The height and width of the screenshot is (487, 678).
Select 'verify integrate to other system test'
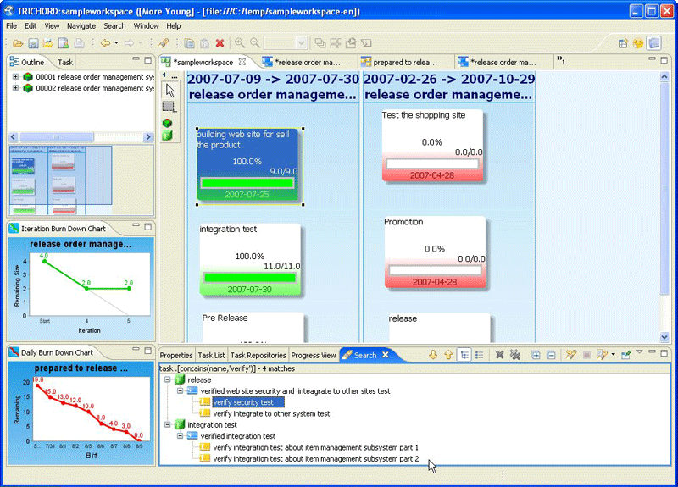click(271, 413)
